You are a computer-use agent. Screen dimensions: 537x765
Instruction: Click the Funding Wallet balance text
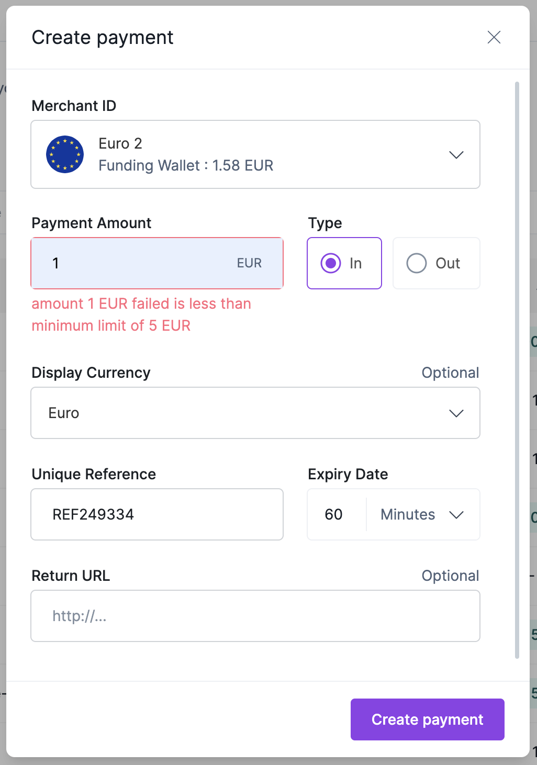point(186,165)
